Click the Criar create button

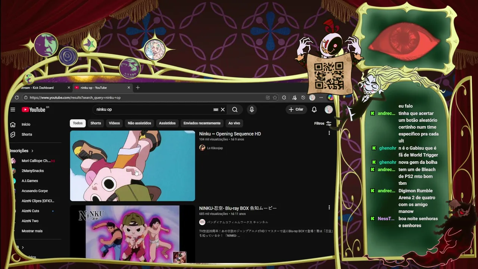[x=296, y=109]
